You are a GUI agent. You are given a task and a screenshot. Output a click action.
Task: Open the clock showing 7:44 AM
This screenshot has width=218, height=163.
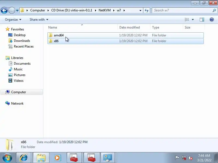204,158
